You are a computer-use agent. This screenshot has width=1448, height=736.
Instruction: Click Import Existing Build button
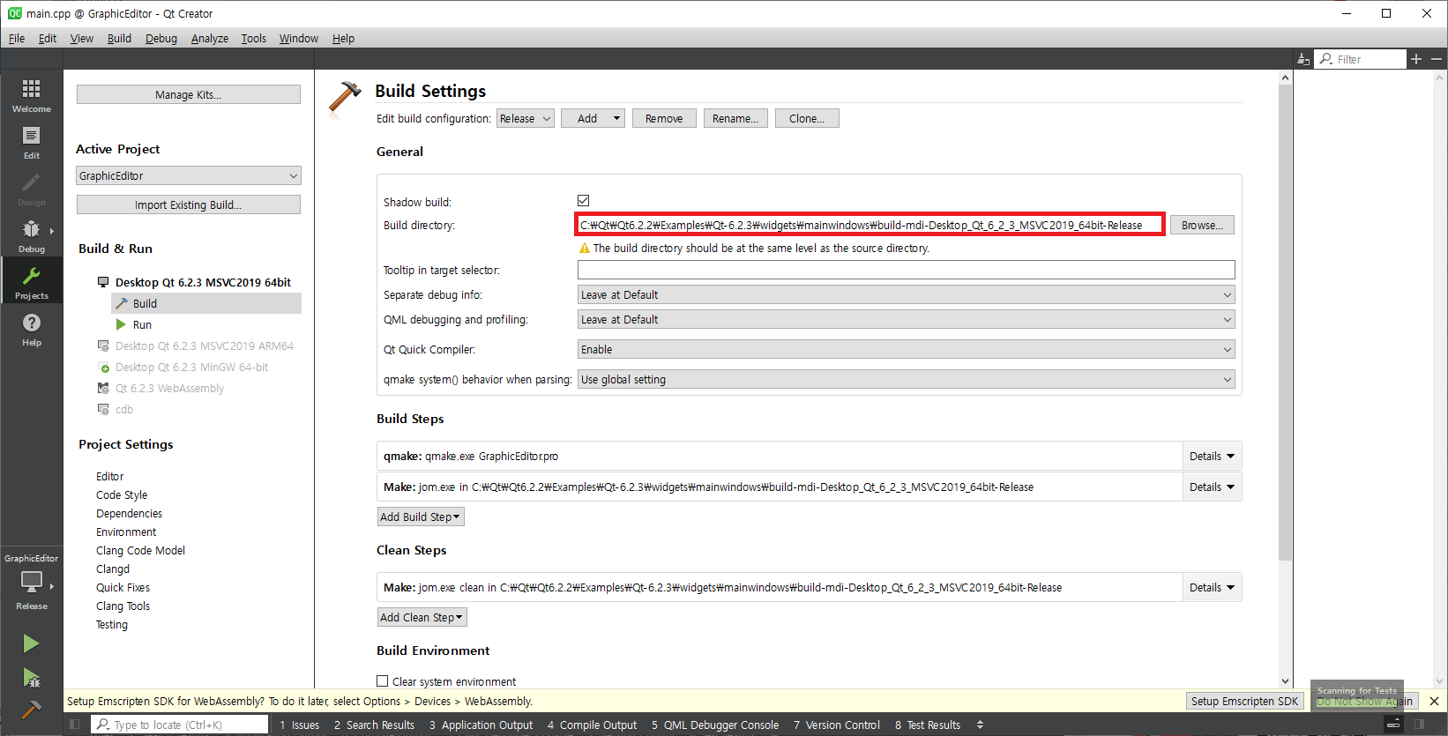(x=189, y=204)
